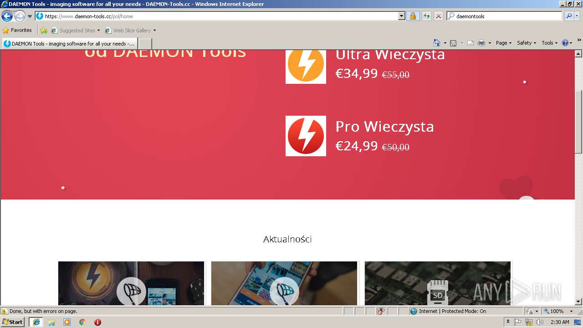Expand the address bar history dropdown
Screen dimensions: 583x328
[x=401, y=16]
